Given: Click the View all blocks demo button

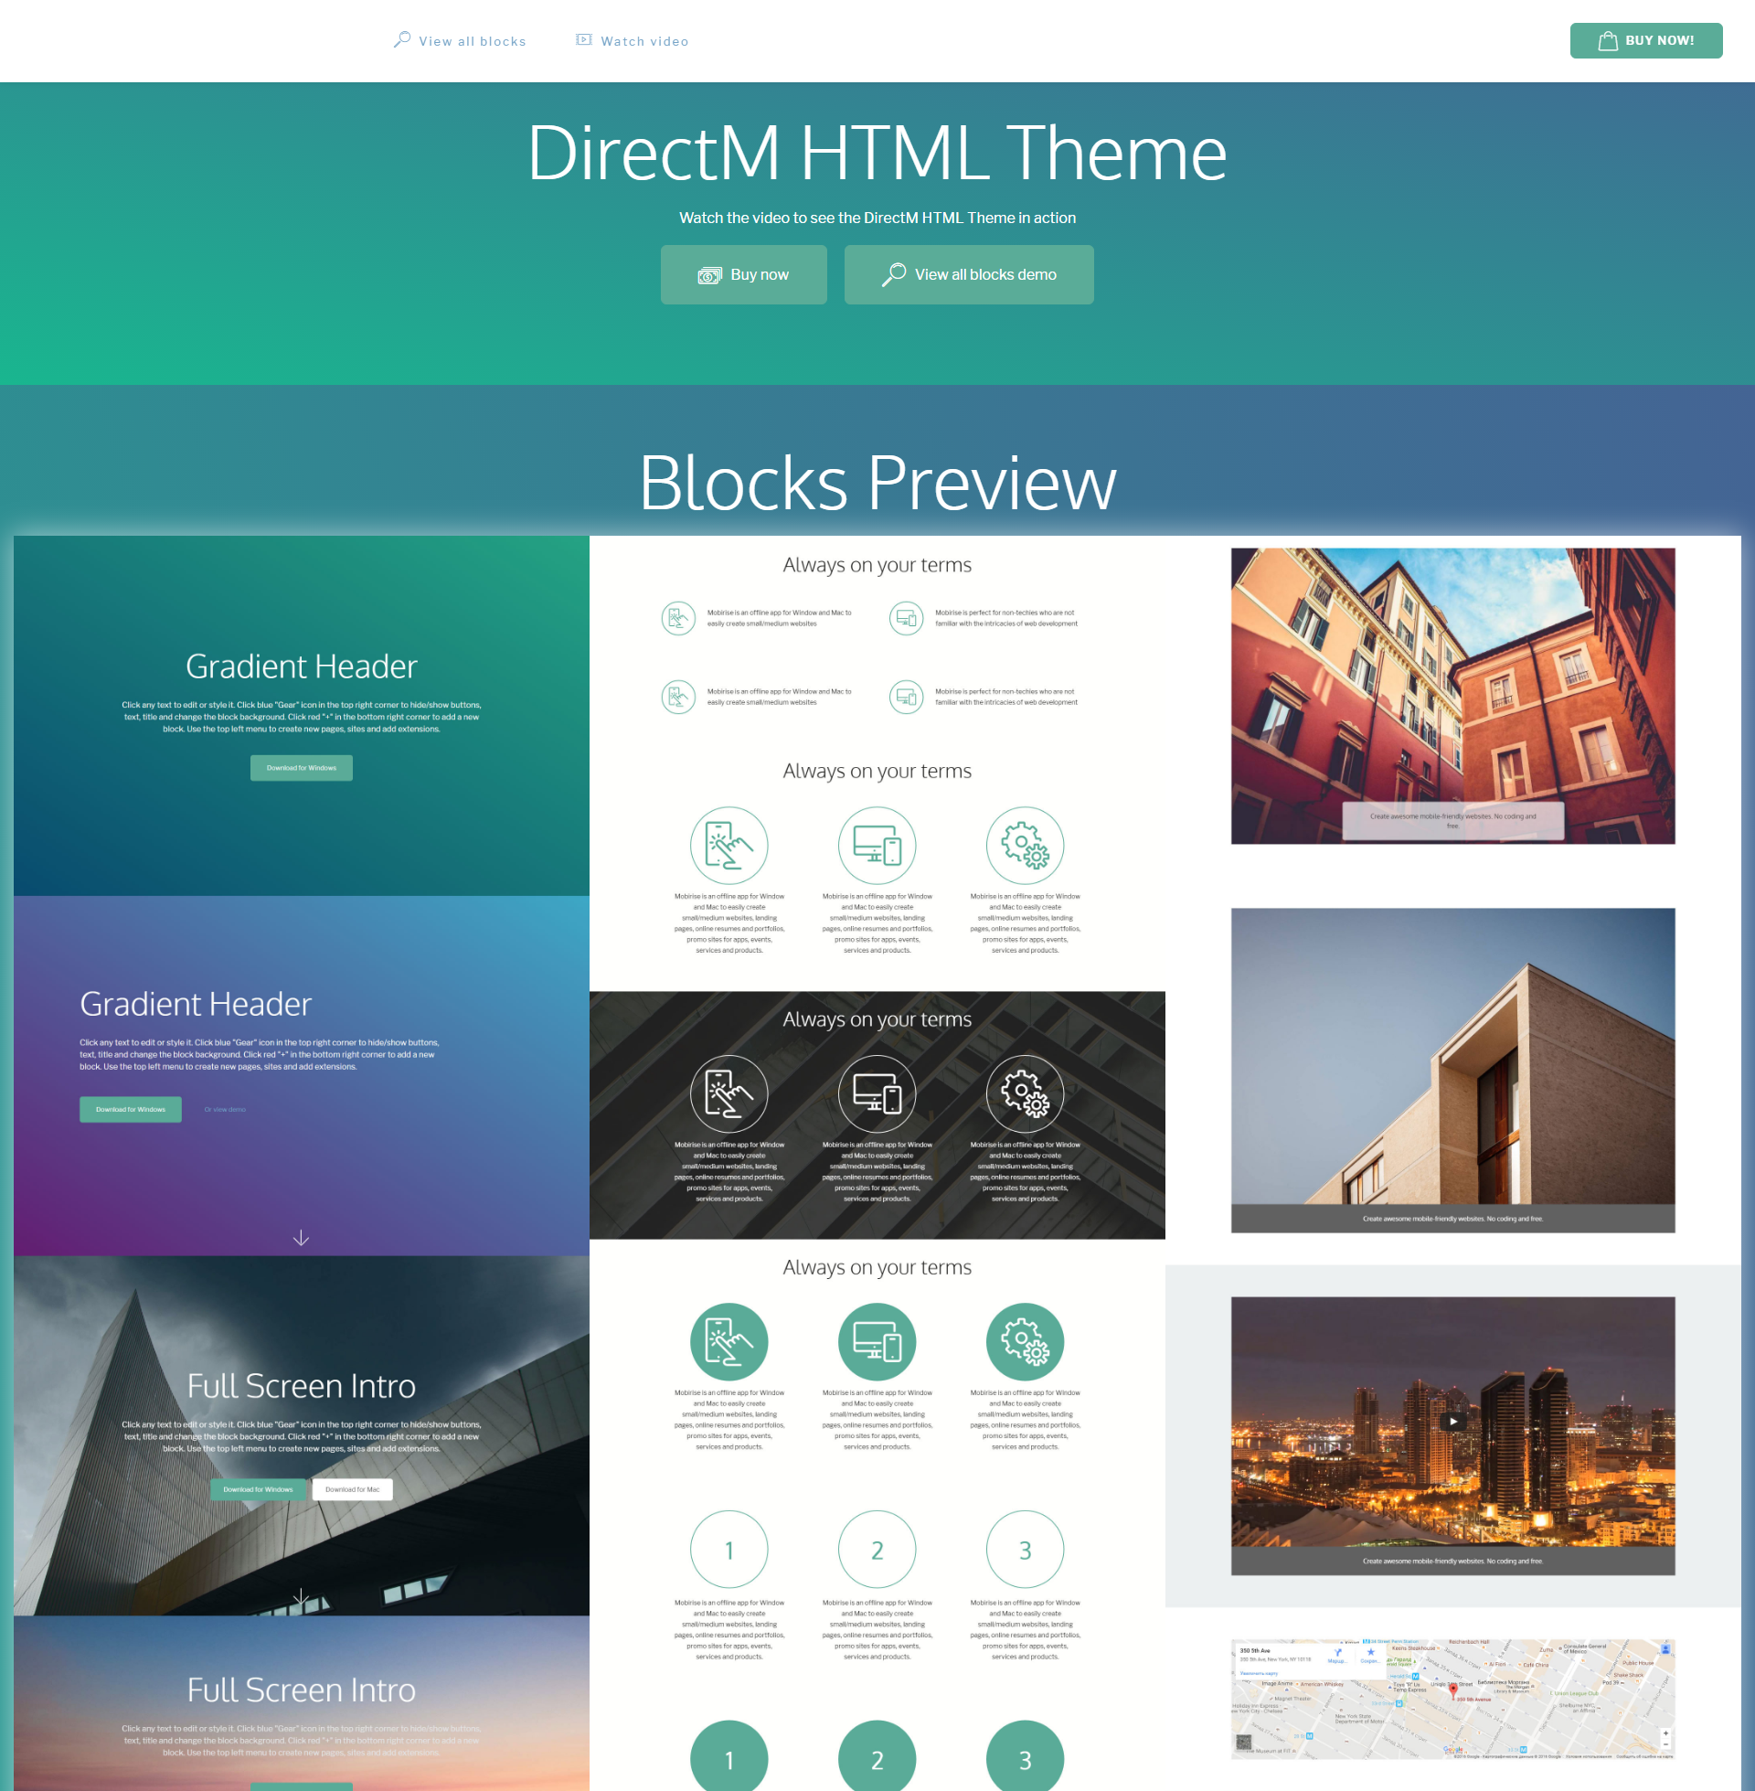Looking at the screenshot, I should click(969, 273).
